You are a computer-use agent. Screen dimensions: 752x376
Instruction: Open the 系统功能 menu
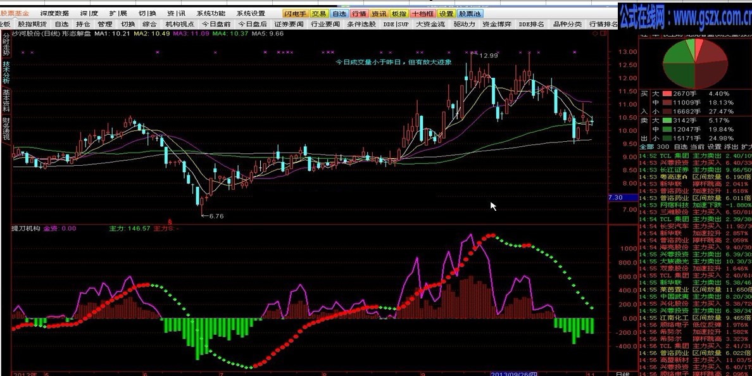211,13
